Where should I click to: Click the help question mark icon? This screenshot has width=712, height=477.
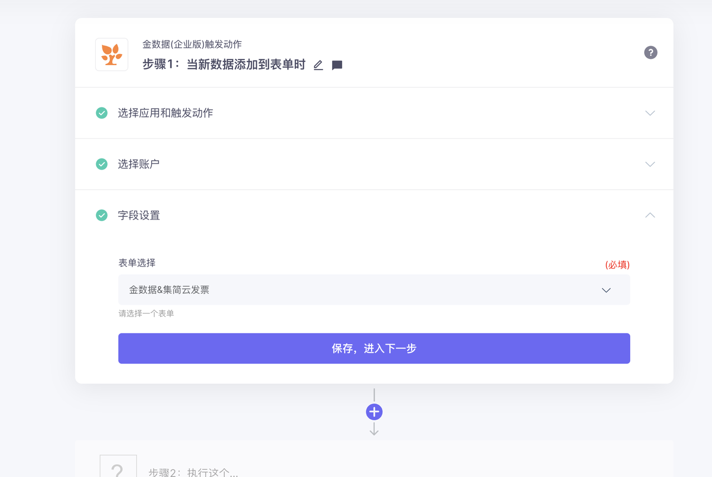click(650, 52)
